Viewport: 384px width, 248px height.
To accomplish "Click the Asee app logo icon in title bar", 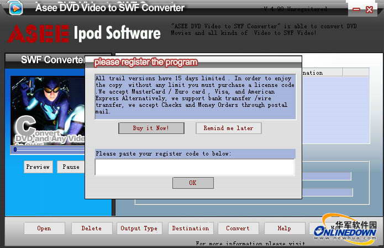I will click(x=16, y=8).
